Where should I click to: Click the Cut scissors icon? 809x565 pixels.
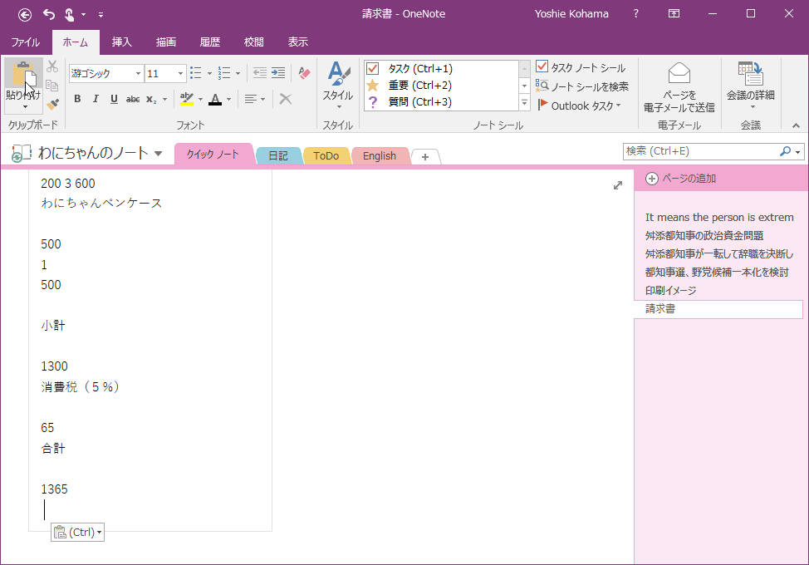click(52, 66)
